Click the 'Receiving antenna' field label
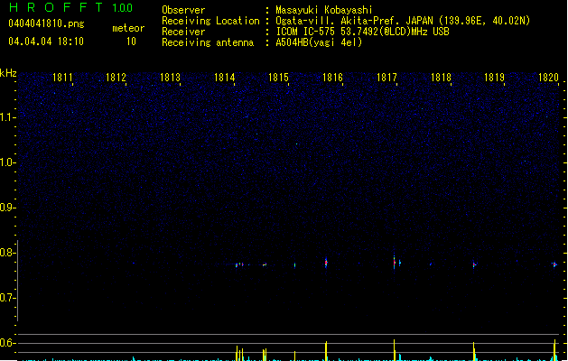This screenshot has width=568, height=361. 208,42
